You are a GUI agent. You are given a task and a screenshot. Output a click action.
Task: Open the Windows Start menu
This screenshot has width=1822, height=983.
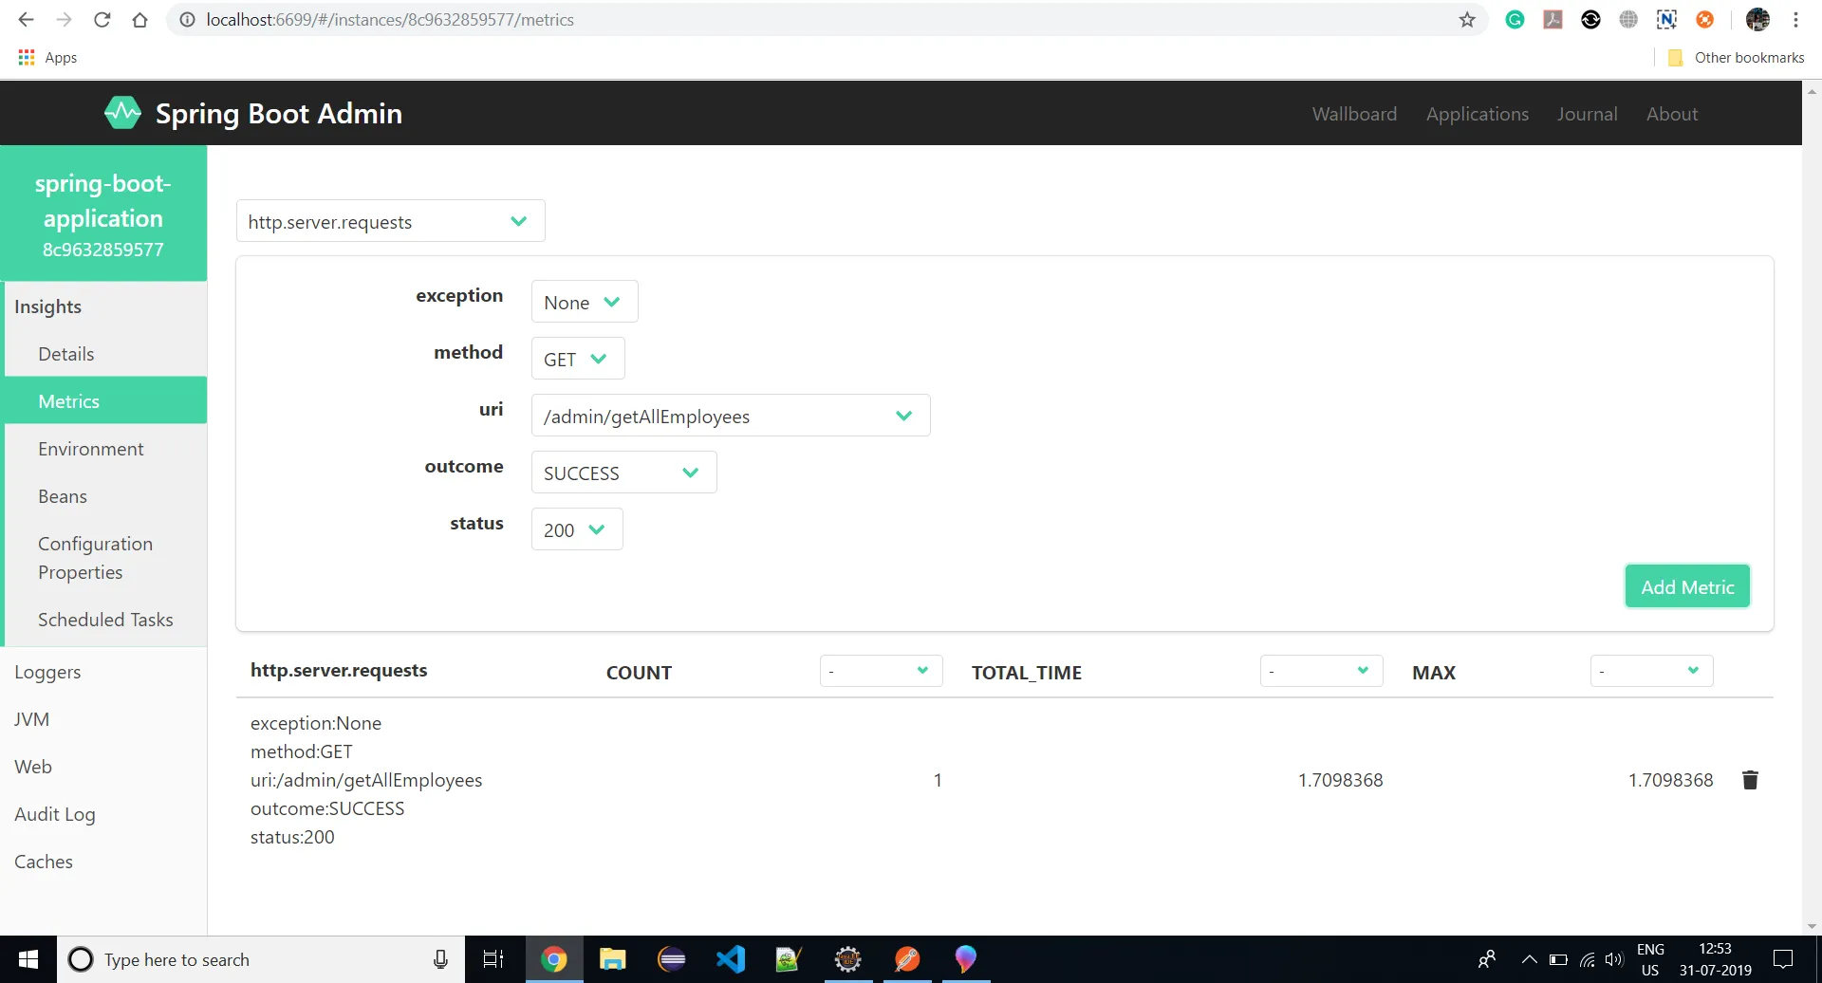pos(28,959)
